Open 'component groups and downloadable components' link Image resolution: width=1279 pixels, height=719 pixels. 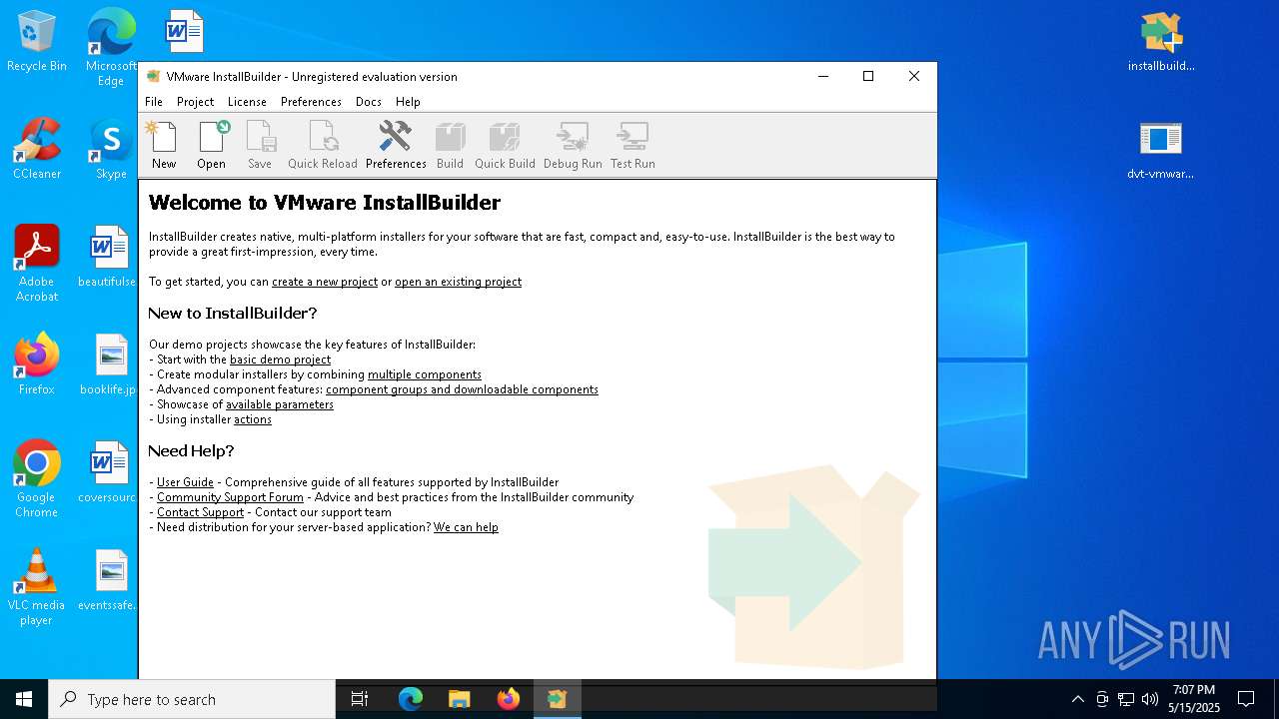462,389
